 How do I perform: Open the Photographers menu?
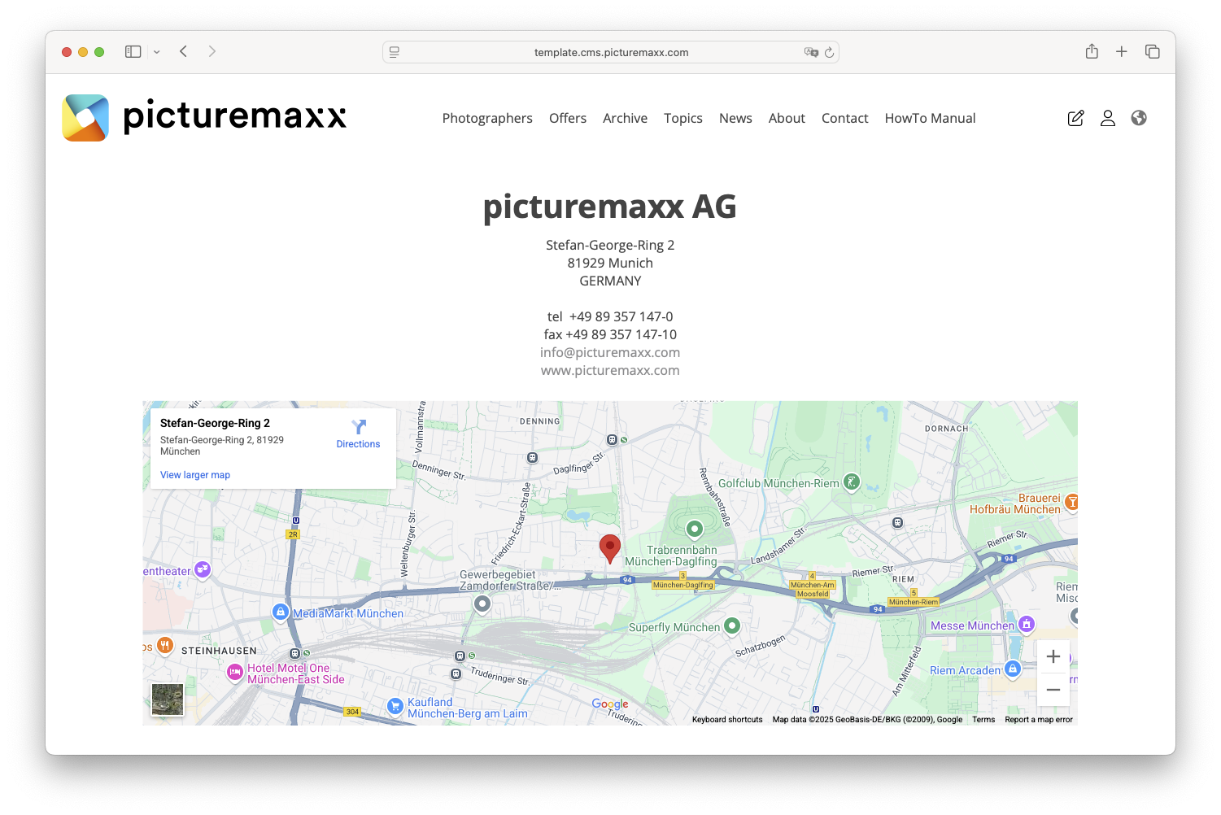487,118
